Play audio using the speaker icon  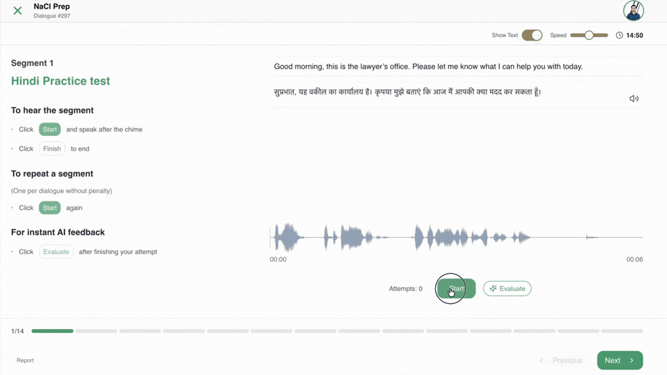click(633, 99)
